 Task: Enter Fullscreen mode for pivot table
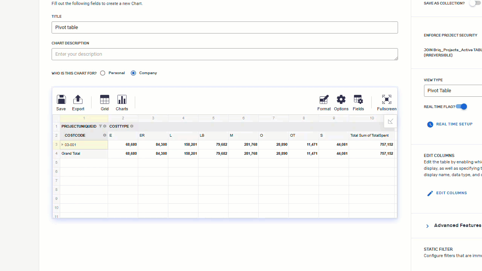(387, 103)
